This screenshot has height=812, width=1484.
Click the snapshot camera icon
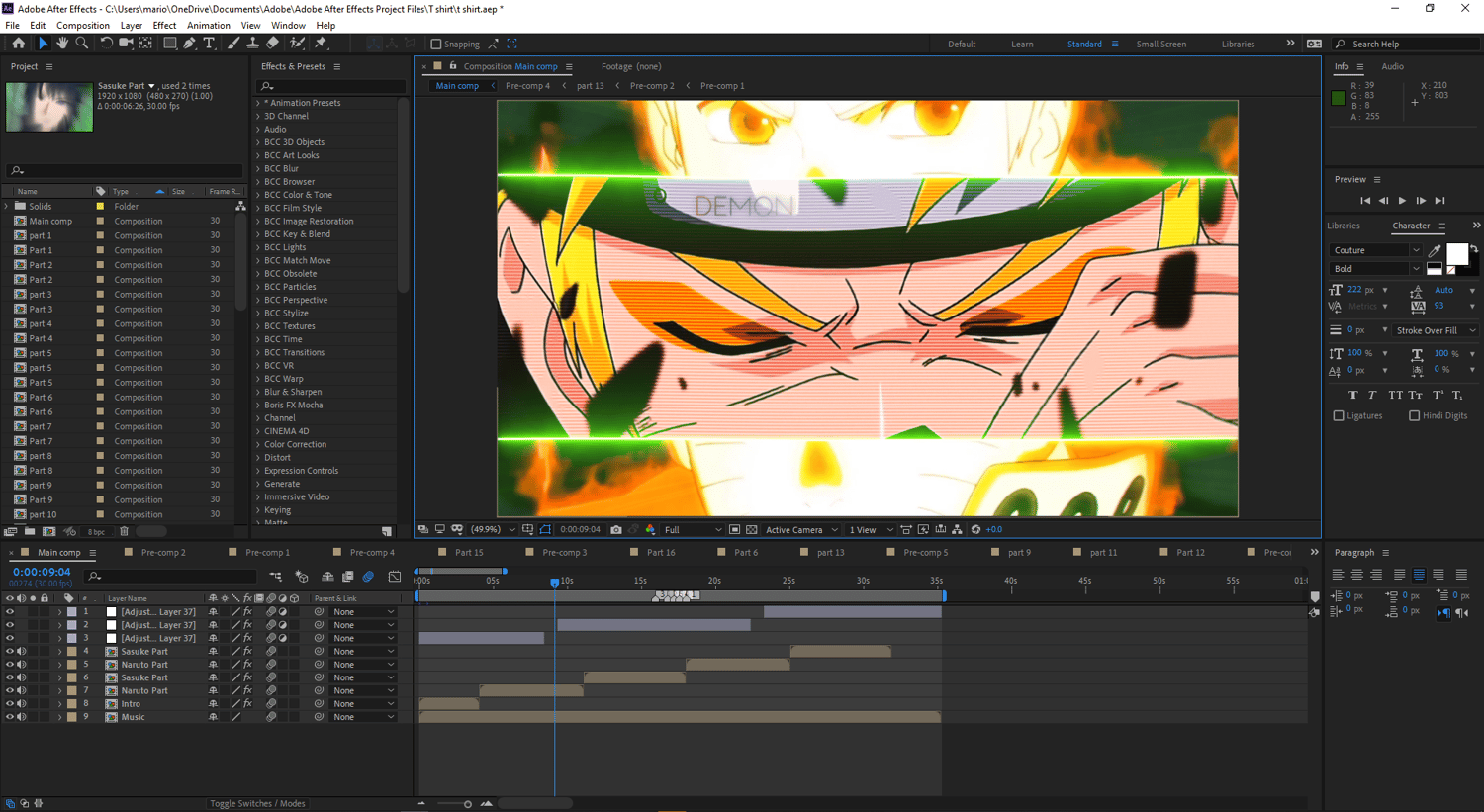(615, 530)
